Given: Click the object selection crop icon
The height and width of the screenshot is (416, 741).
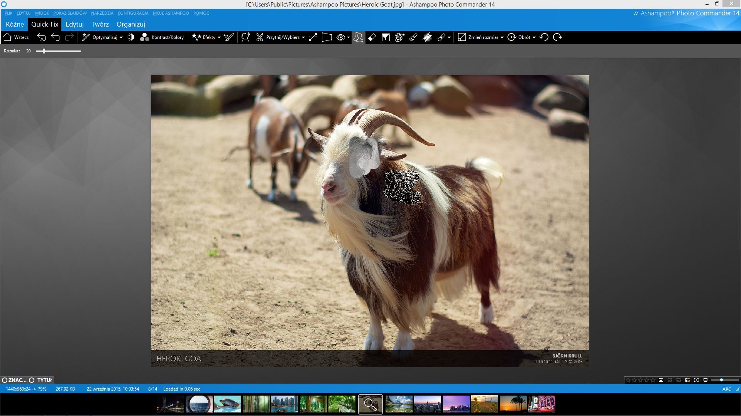Looking at the screenshot, I should (245, 37).
